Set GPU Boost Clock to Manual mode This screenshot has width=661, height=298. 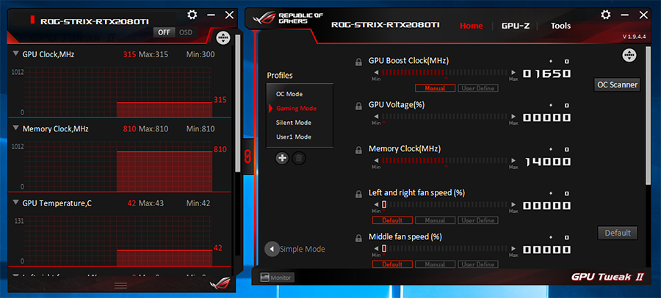(435, 88)
